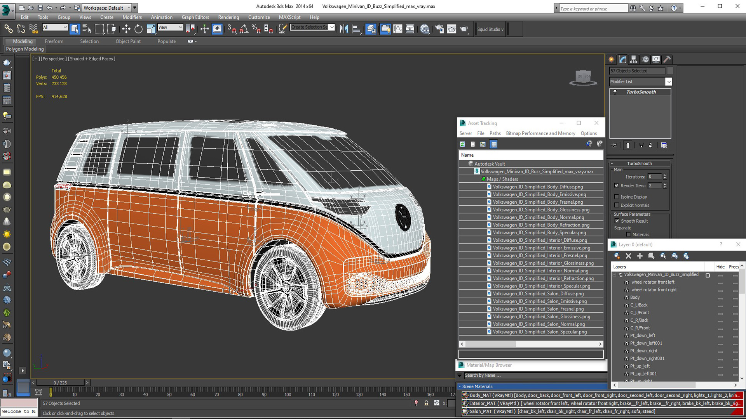Choose the Select and Rotate tool
This screenshot has height=419, width=746.
pos(138,29)
